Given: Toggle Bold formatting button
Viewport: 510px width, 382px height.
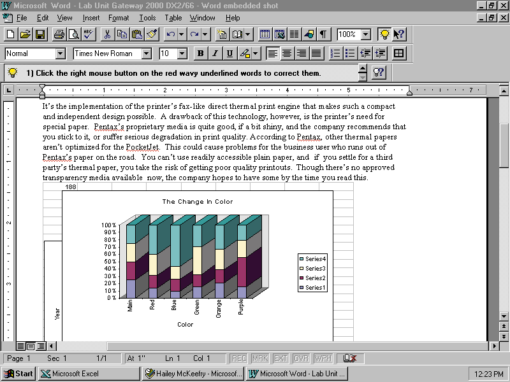Looking at the screenshot, I should (200, 53).
